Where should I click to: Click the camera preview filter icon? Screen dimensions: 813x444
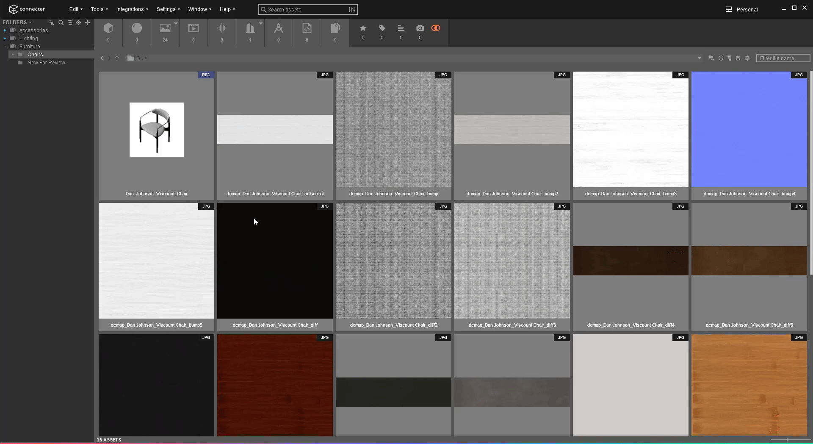click(420, 28)
